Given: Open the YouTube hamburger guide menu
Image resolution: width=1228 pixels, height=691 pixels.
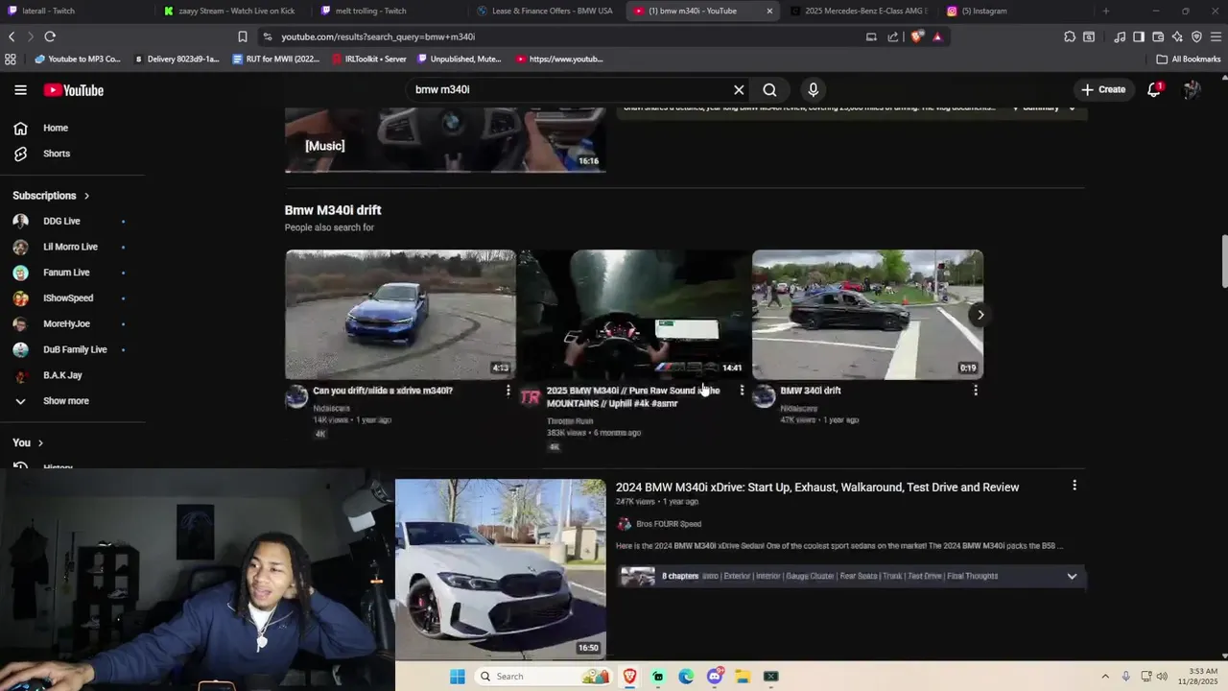Looking at the screenshot, I should (x=20, y=89).
